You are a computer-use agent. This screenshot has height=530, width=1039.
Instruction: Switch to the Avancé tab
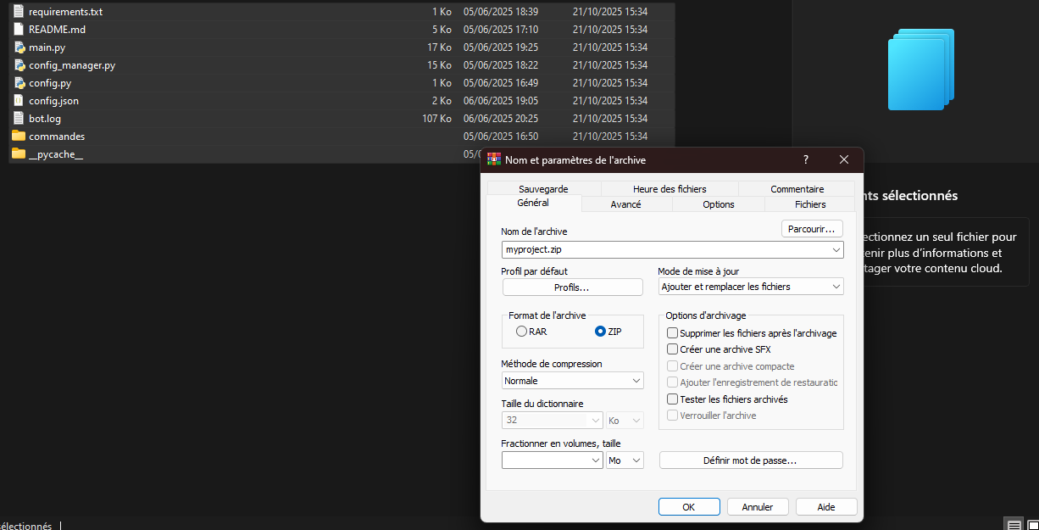(625, 204)
